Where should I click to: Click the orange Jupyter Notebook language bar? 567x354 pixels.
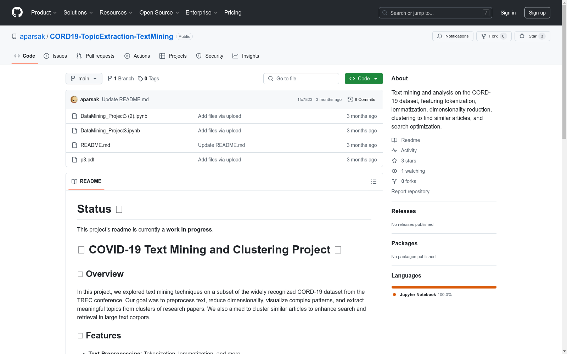444,287
